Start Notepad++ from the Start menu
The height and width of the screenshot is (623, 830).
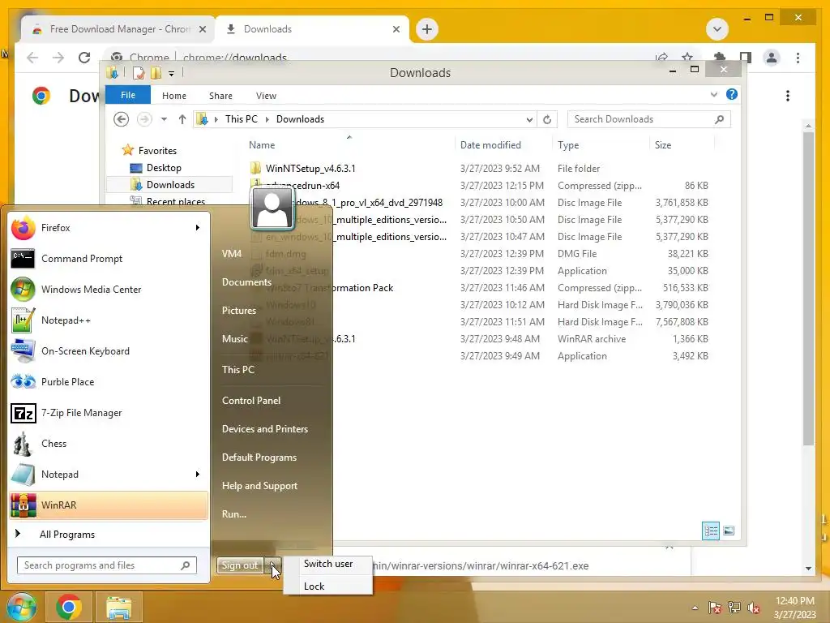pyautogui.click(x=109, y=320)
